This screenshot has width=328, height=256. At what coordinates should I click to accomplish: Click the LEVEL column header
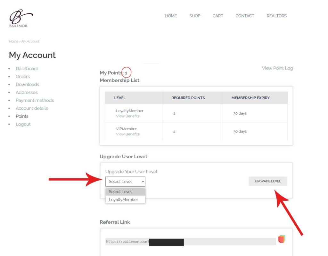120,98
